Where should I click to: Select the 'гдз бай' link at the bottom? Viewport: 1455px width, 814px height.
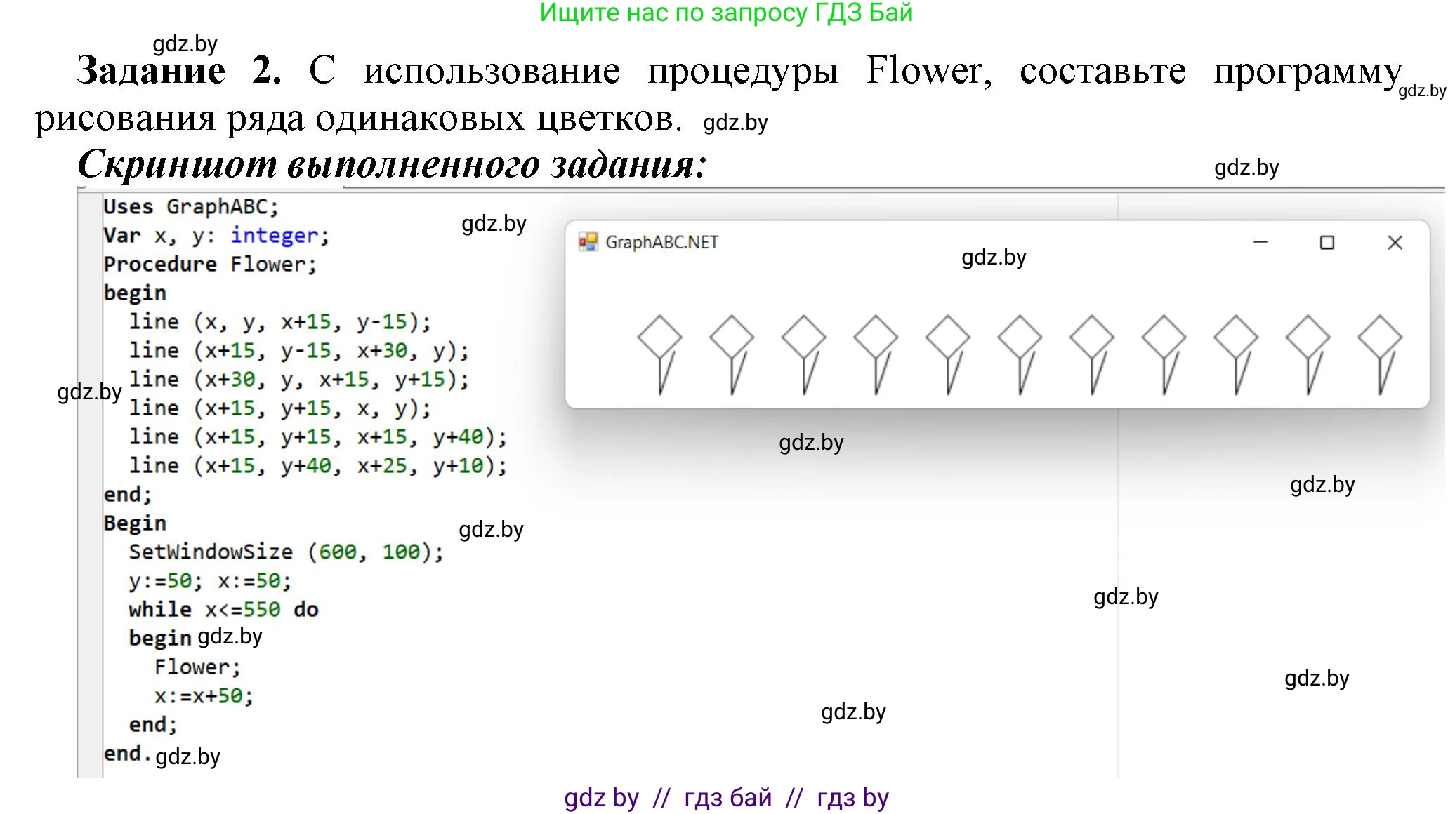[727, 797]
